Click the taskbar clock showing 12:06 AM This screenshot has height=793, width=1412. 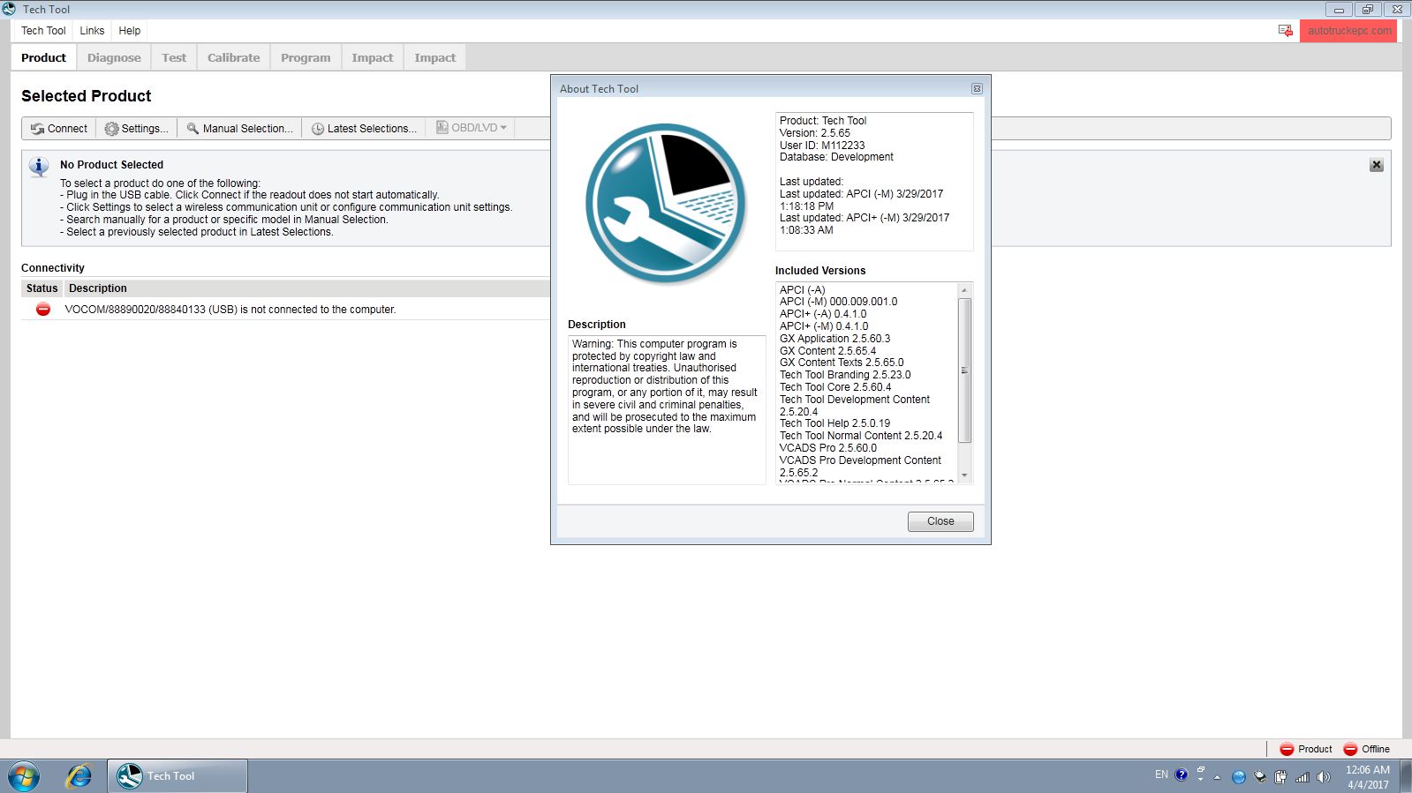(1368, 776)
